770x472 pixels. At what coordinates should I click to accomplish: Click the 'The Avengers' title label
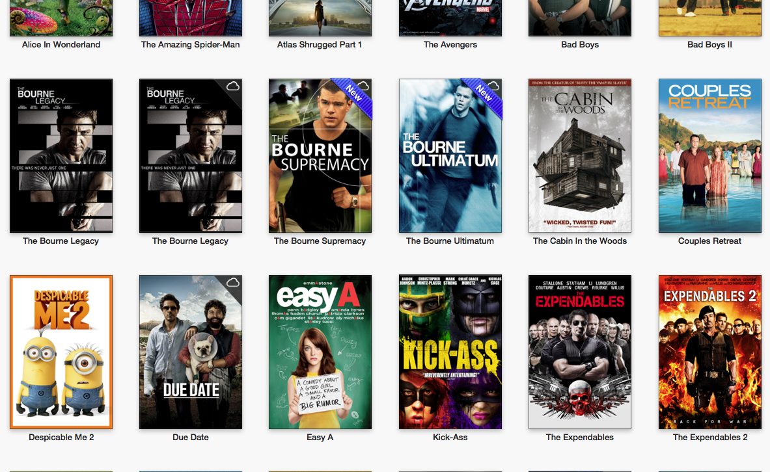(x=450, y=45)
